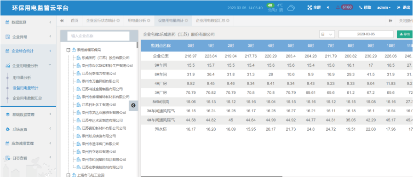This screenshot has width=413, height=178.
Task: Collapse the 泰州姜堰环保局 tree node box
Action: tap(68, 50)
